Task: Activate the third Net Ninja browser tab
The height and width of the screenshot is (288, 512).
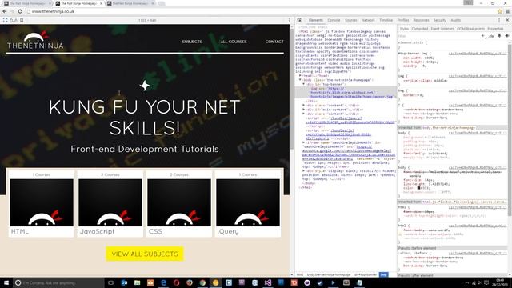Action: (130, 3)
